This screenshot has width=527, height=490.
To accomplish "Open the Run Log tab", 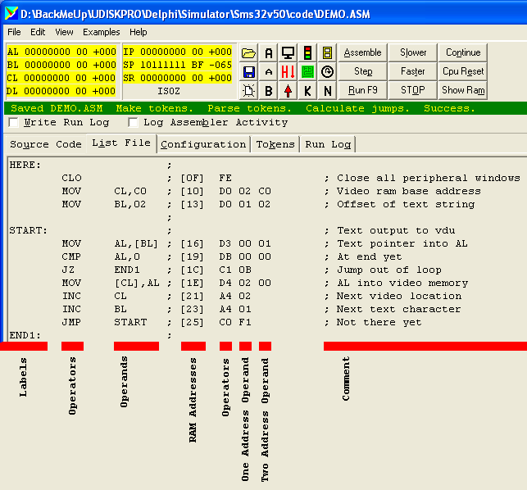I will click(328, 144).
